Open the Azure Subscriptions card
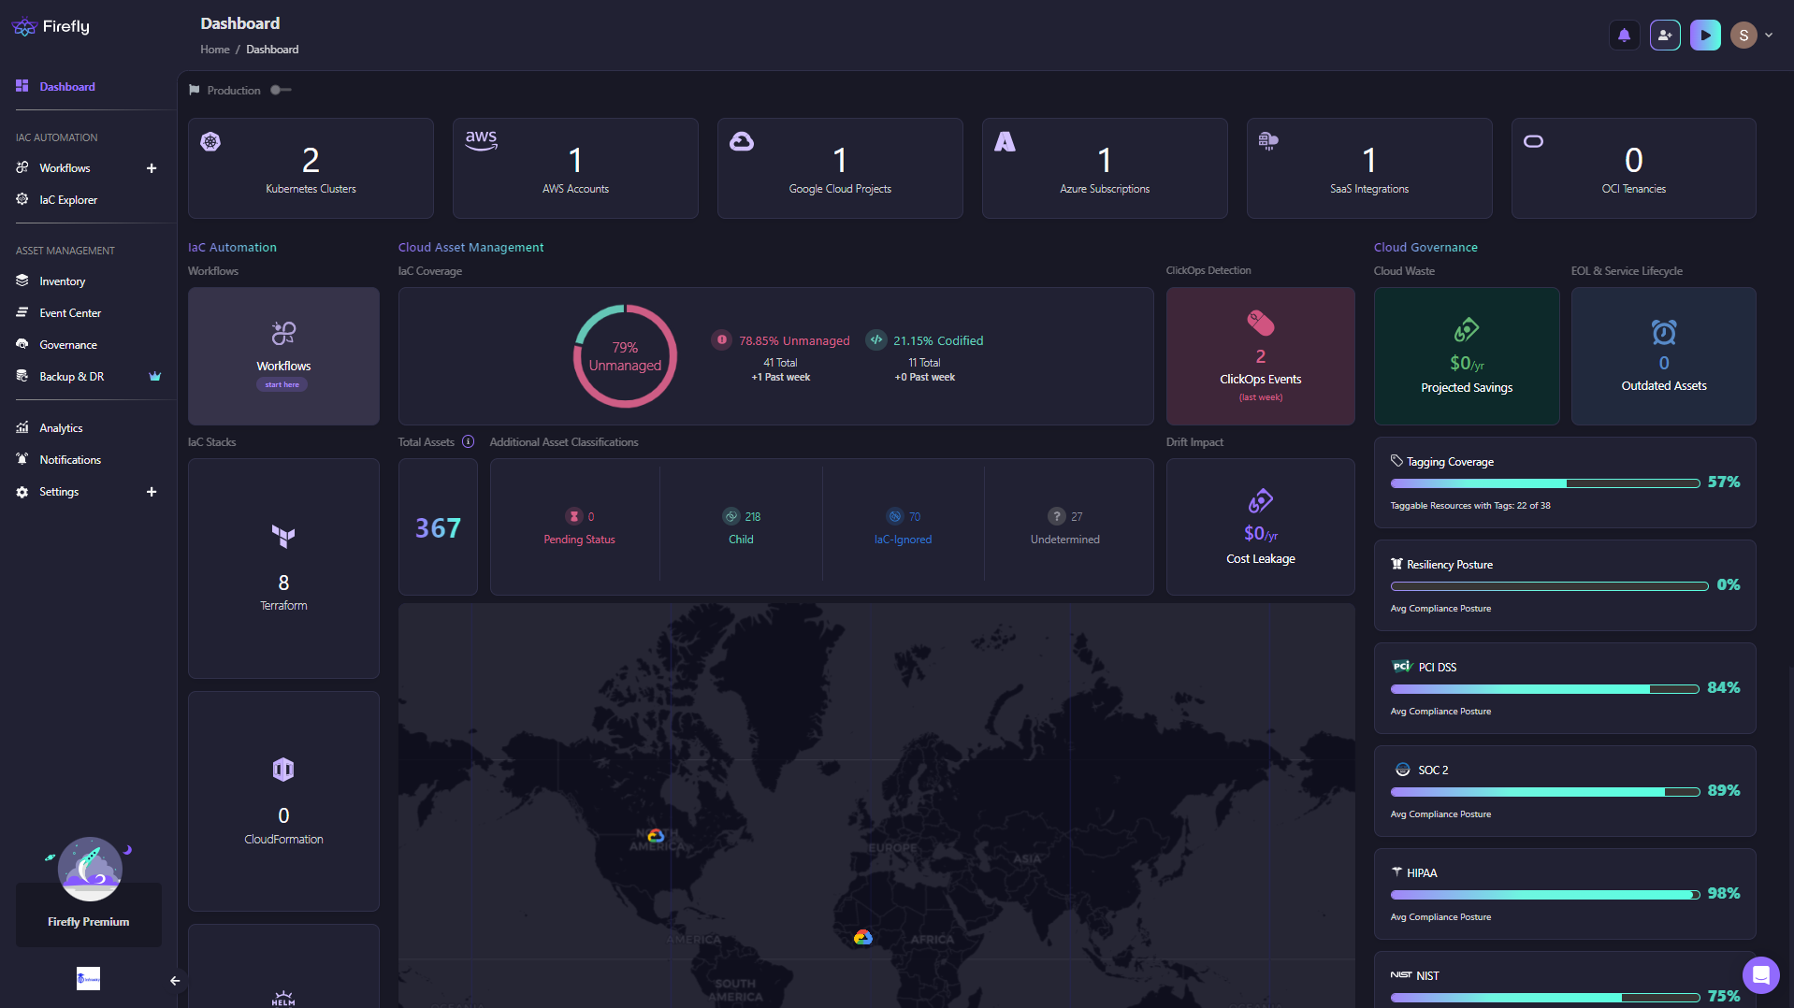Image resolution: width=1794 pixels, height=1008 pixels. click(1105, 168)
